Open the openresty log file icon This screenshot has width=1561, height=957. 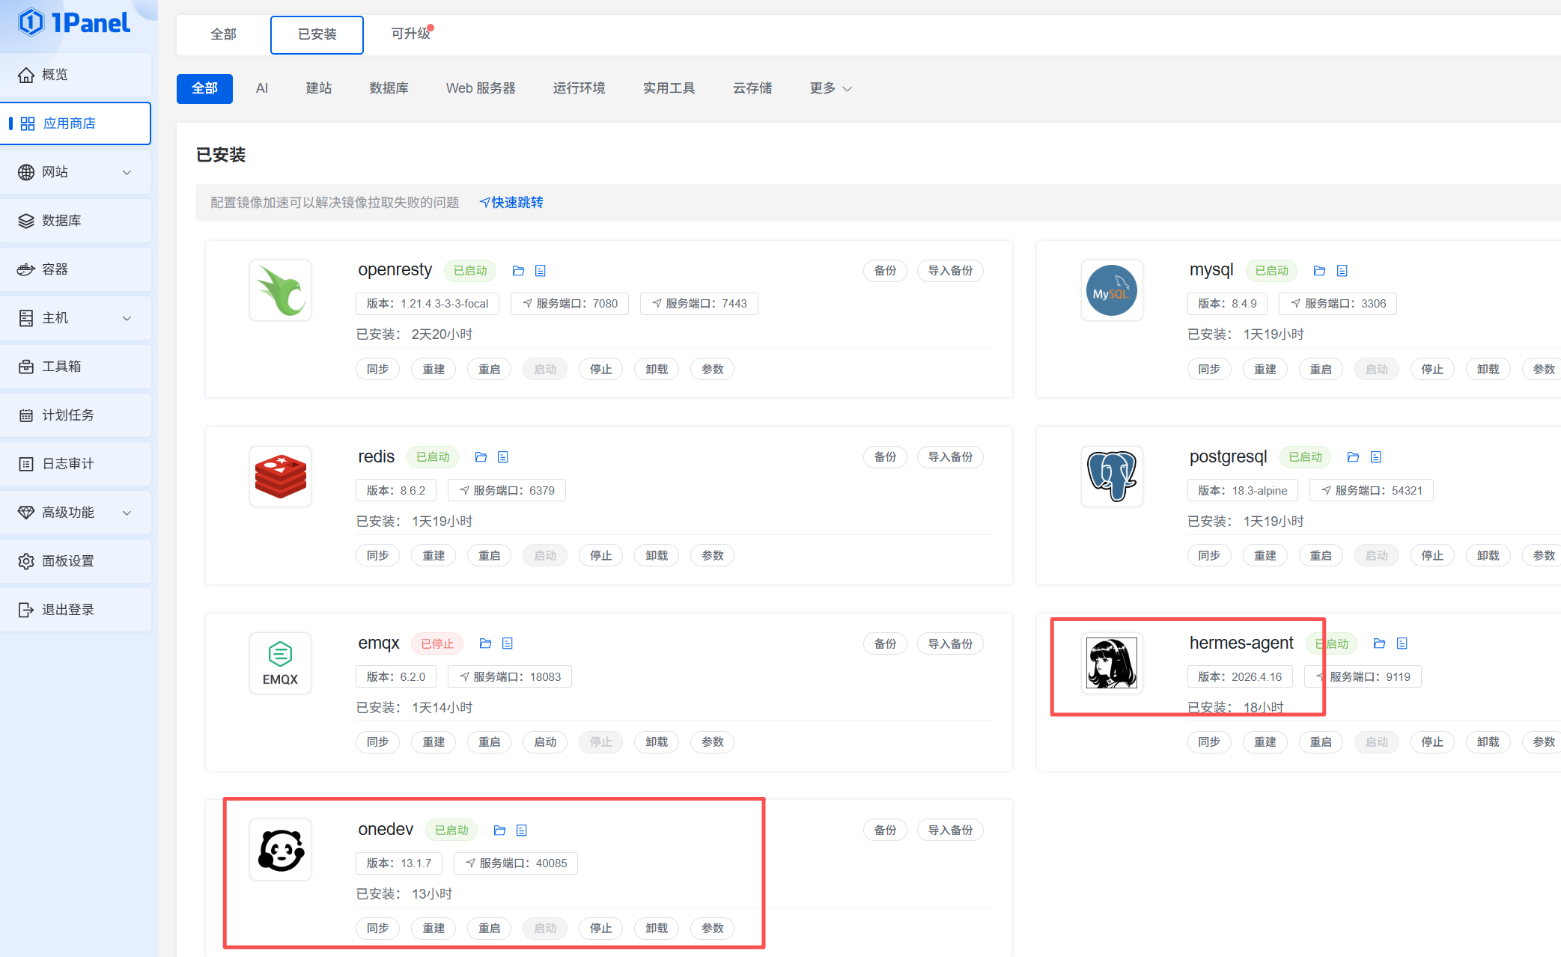click(541, 271)
